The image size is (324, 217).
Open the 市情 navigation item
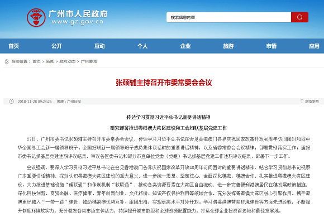(x=271, y=46)
